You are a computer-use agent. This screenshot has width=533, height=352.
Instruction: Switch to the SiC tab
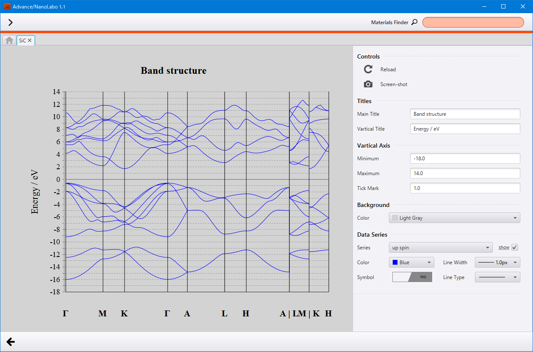pyautogui.click(x=22, y=40)
